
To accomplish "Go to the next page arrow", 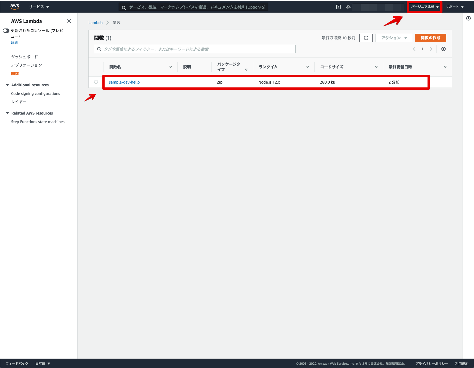I will 431,49.
